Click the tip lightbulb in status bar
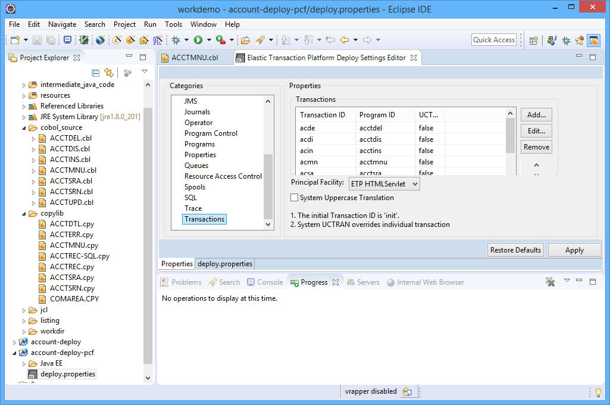 (598, 392)
